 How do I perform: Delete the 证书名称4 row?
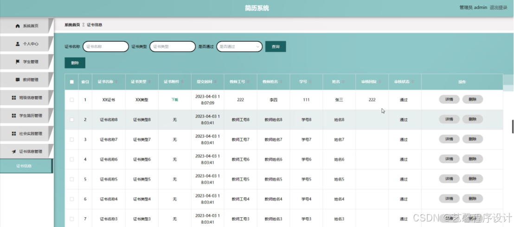[x=473, y=199]
